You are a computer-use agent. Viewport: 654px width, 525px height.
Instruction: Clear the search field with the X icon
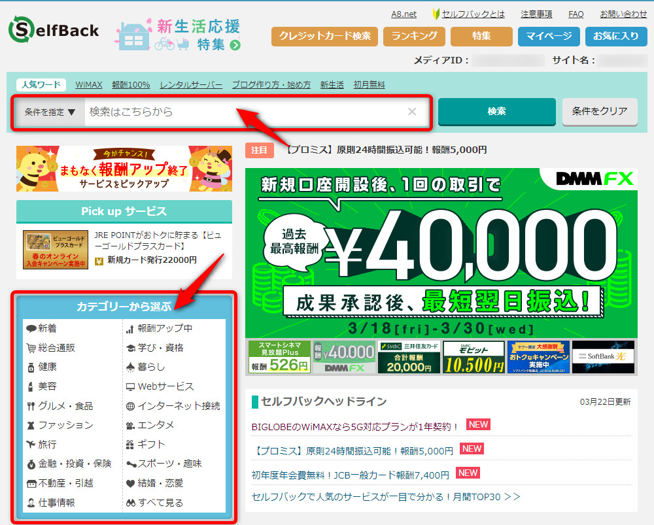pos(412,111)
